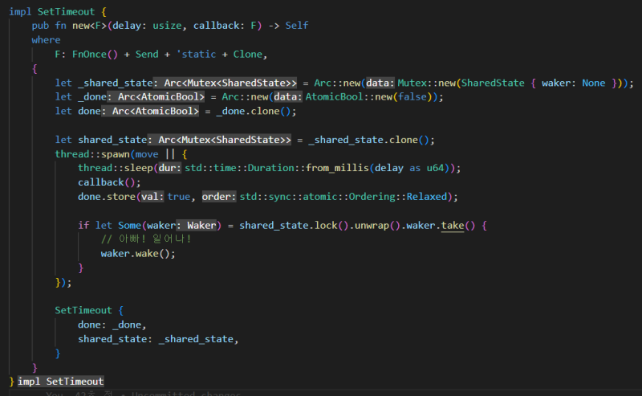Viewport: 642px width, 396px height.
Task: Click 'thread::sleep' call
Action: (116, 168)
